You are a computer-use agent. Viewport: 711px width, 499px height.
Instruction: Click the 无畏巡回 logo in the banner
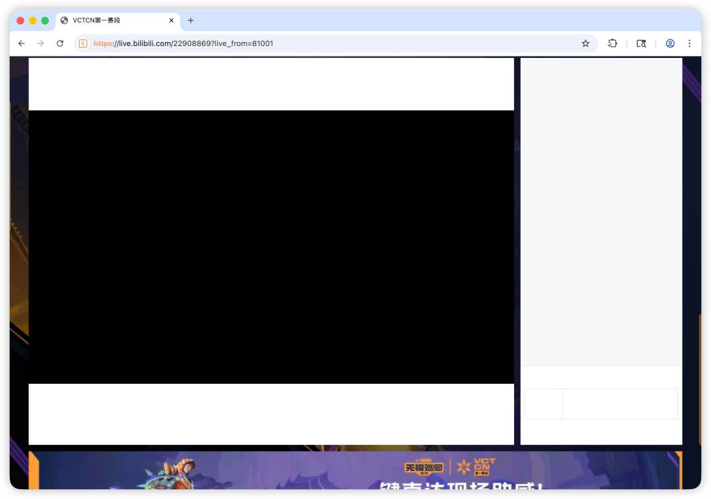423,467
